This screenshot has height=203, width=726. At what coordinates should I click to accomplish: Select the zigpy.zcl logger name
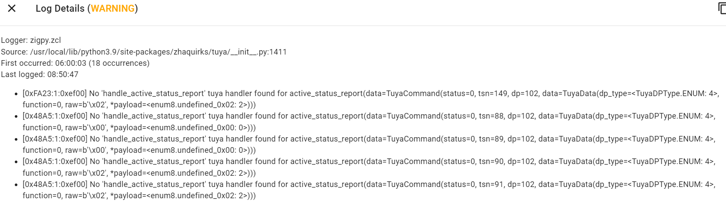coord(46,40)
